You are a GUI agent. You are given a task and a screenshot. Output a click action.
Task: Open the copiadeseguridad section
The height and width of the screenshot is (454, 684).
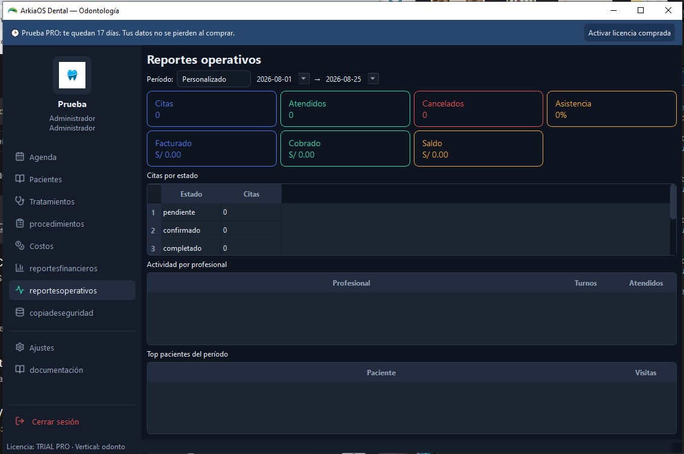pos(72,313)
